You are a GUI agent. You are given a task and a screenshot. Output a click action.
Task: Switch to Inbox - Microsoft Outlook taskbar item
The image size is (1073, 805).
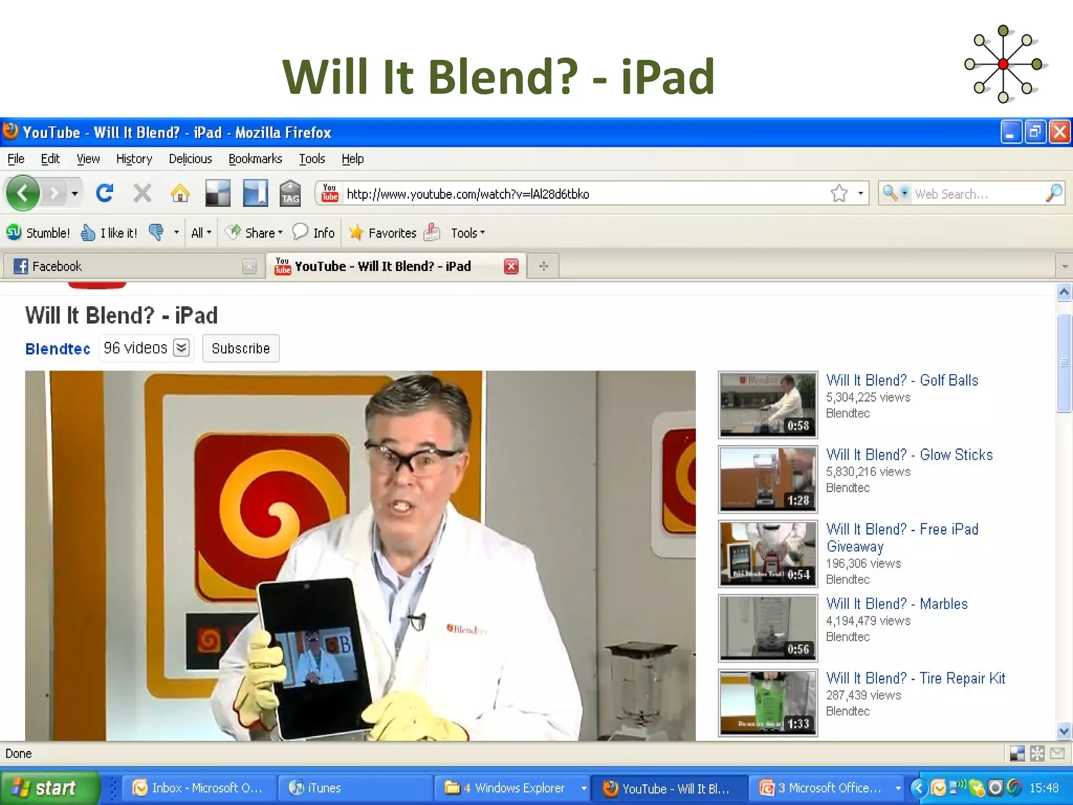tap(199, 788)
